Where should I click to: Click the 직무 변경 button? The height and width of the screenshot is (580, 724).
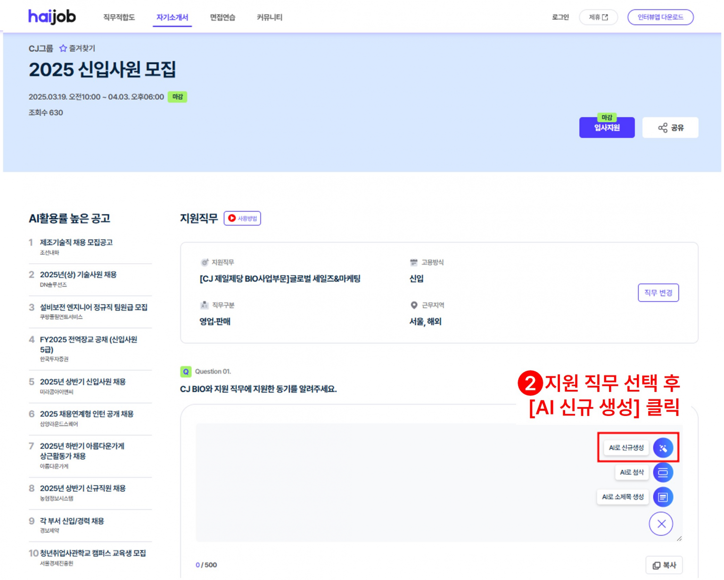tap(658, 292)
